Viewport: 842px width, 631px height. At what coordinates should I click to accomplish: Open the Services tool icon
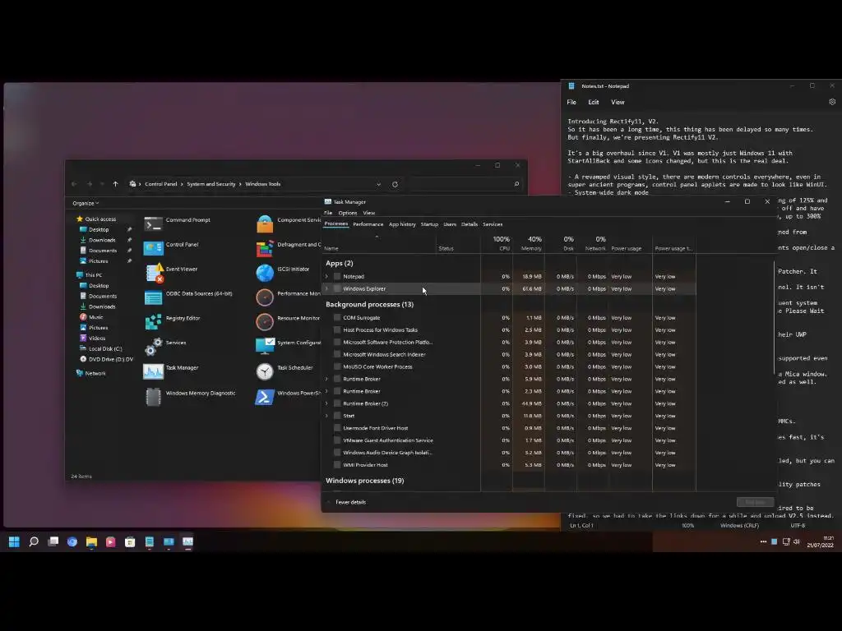click(154, 346)
